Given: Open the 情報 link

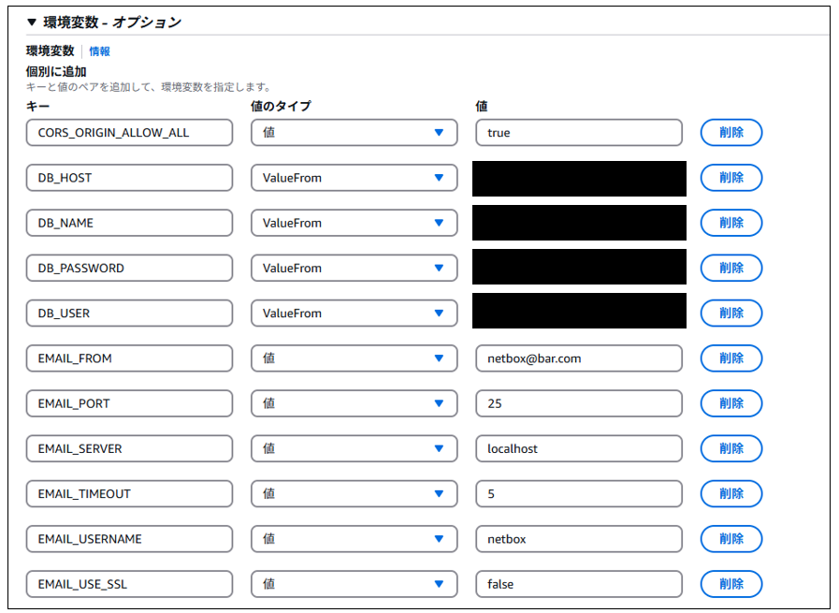Looking at the screenshot, I should click(99, 51).
